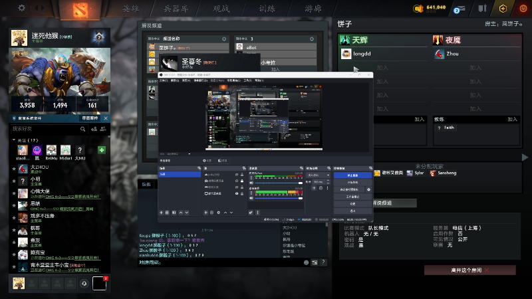
Task: Click the party slot with the red badge
Action: (99, 283)
